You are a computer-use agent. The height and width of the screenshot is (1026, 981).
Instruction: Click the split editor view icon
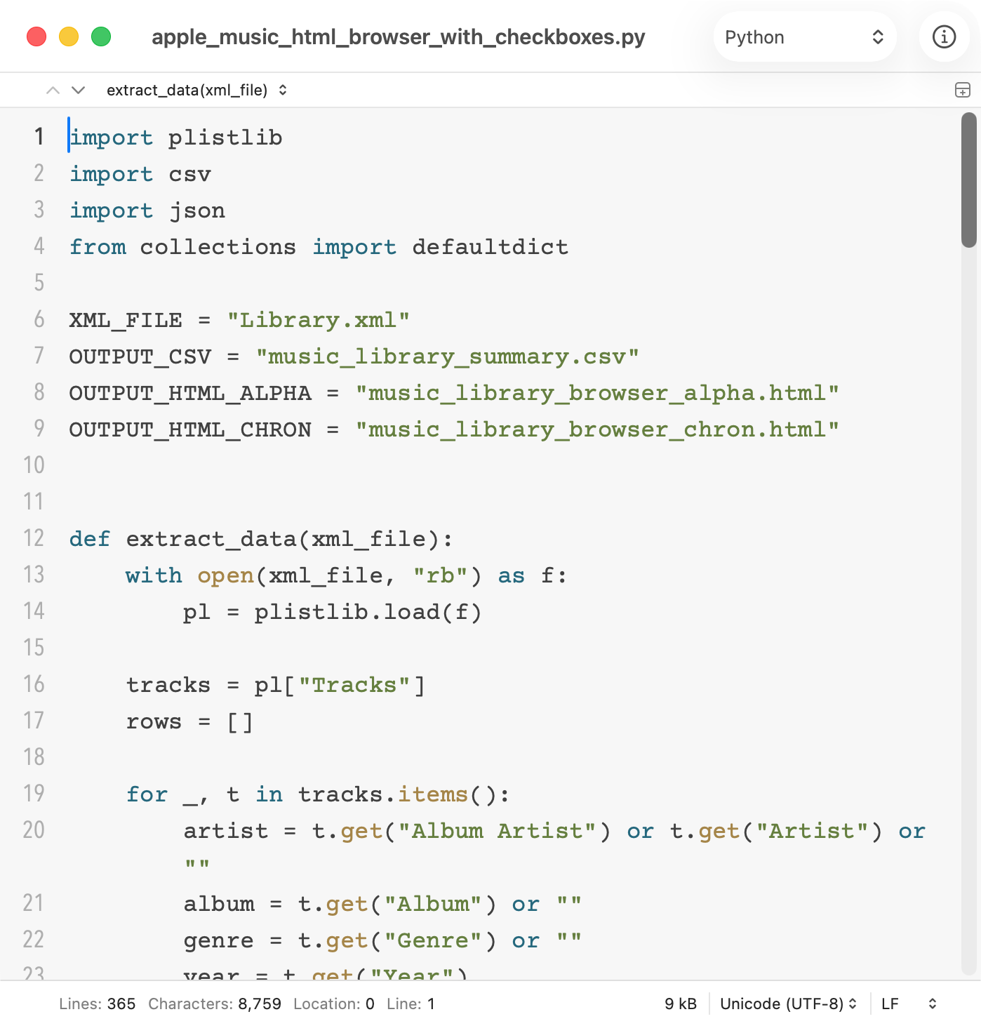pyautogui.click(x=963, y=90)
